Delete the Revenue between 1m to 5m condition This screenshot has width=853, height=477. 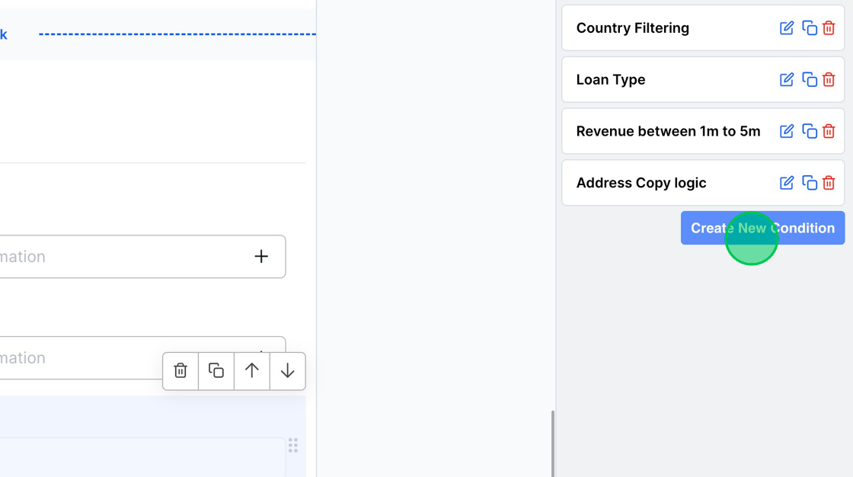click(x=829, y=132)
